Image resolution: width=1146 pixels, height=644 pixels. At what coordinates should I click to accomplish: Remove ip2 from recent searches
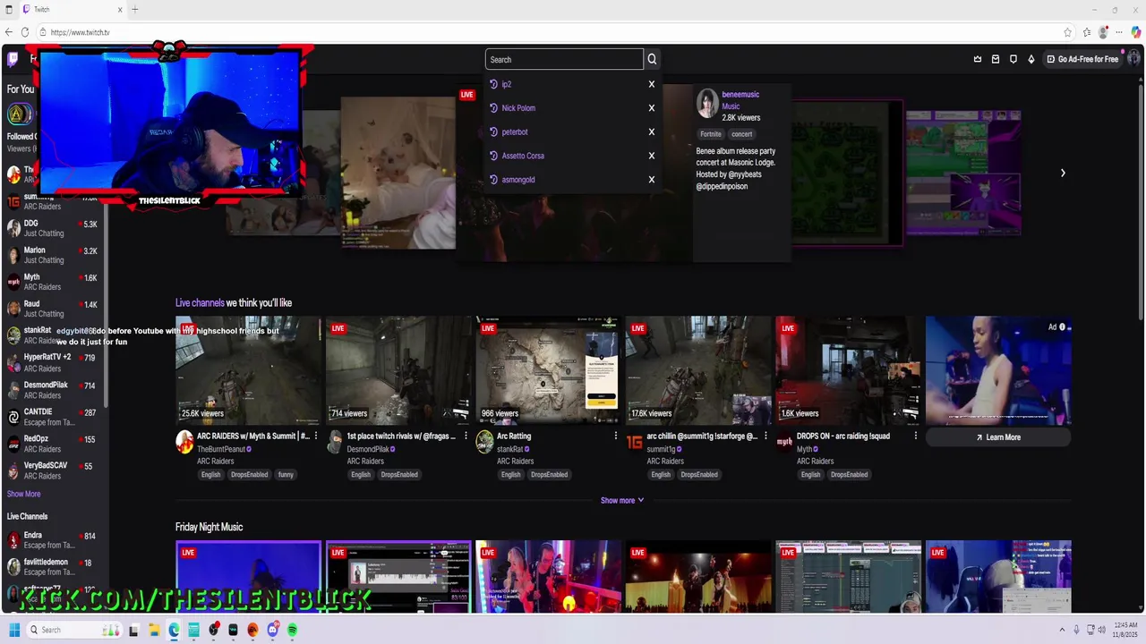[652, 84]
